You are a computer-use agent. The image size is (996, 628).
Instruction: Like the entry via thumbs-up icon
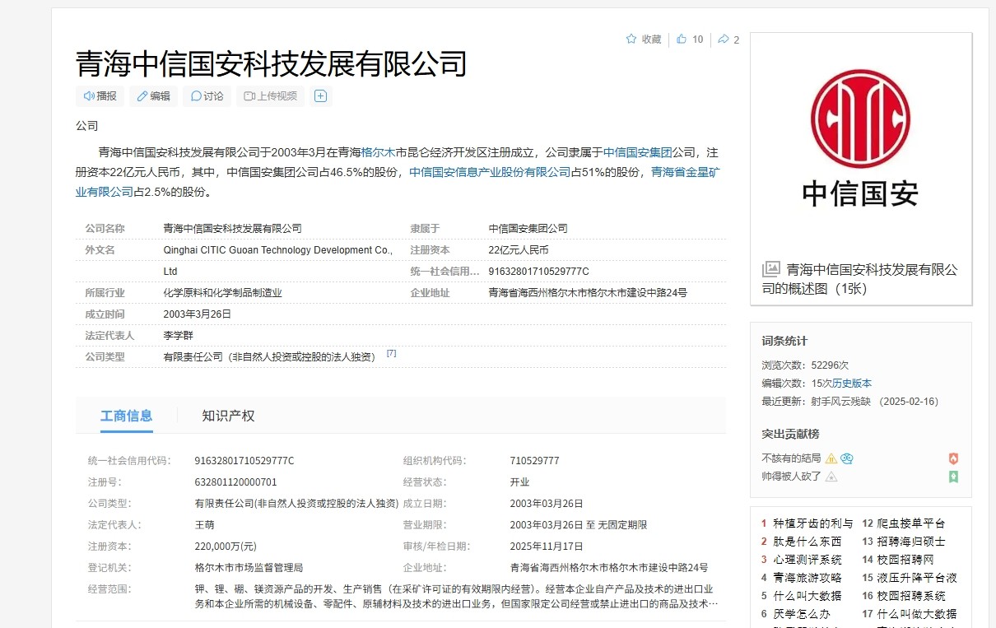tap(682, 39)
